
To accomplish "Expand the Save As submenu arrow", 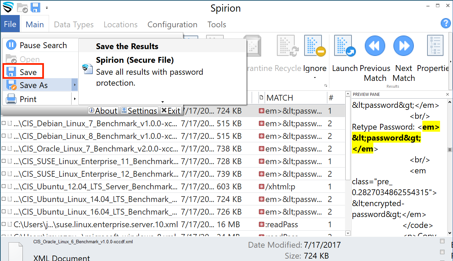I will [75, 85].
